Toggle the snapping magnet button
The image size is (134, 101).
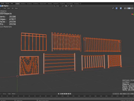coord(66,6)
